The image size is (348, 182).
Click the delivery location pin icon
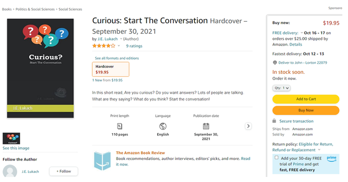pos(275,63)
